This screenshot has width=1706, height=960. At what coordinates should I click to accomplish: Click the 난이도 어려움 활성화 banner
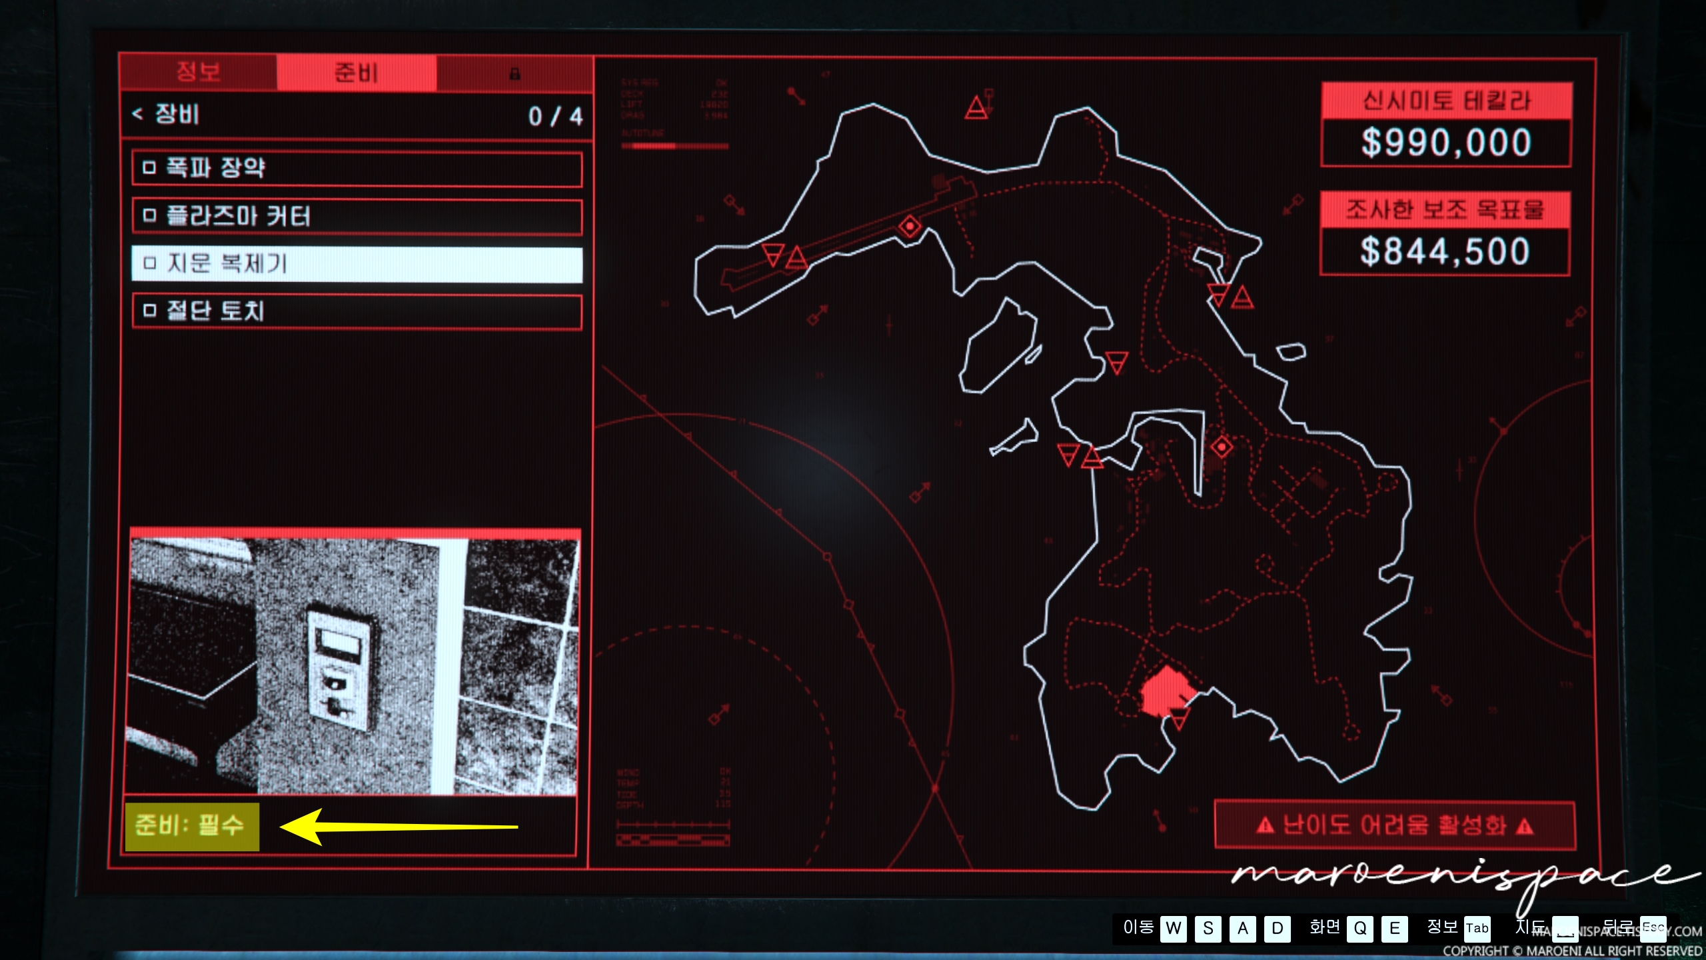(x=1394, y=826)
